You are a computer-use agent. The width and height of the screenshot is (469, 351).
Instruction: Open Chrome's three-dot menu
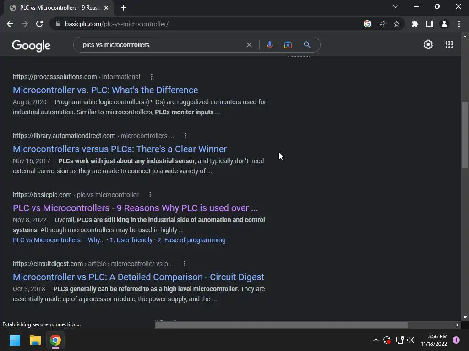459,24
